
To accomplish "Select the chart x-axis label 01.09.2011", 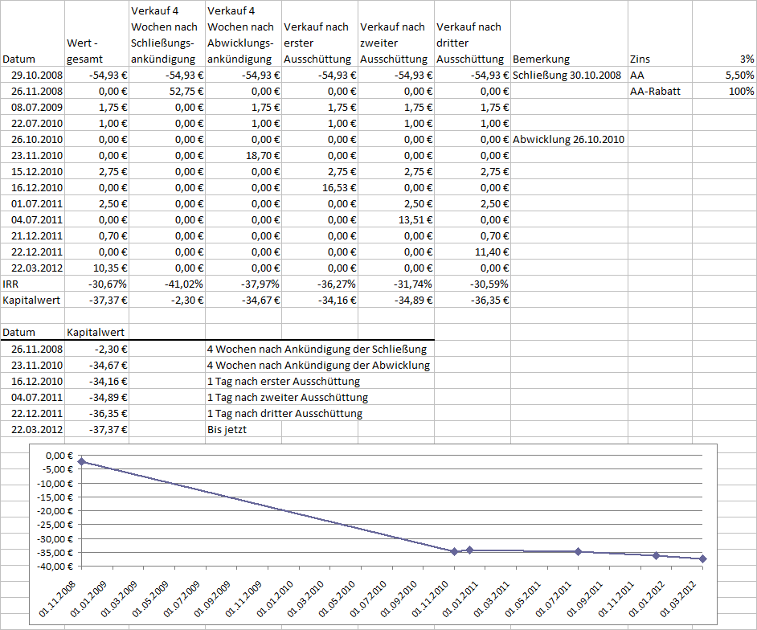I will (x=585, y=599).
